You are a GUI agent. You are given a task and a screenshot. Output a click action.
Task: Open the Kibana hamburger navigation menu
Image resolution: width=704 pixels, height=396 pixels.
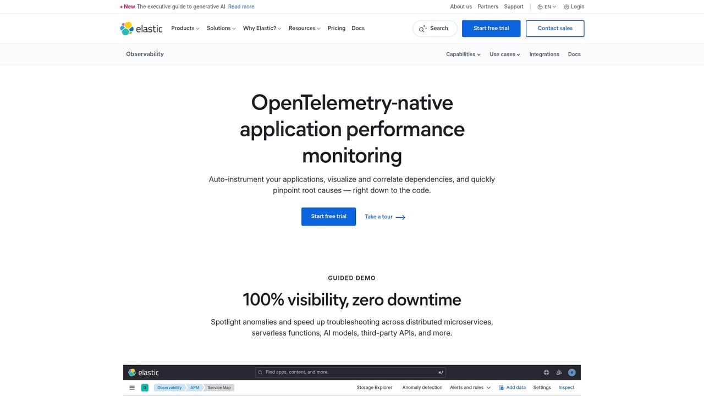[x=132, y=387]
